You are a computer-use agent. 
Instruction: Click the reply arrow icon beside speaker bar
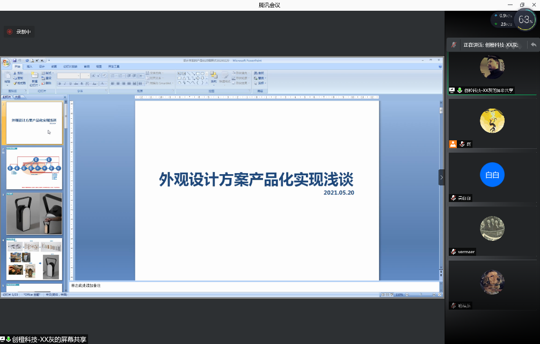(533, 45)
